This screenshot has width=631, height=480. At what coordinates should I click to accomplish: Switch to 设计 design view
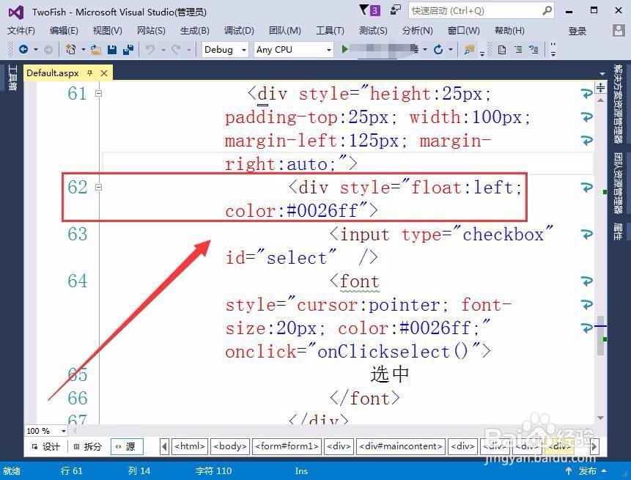[46, 446]
